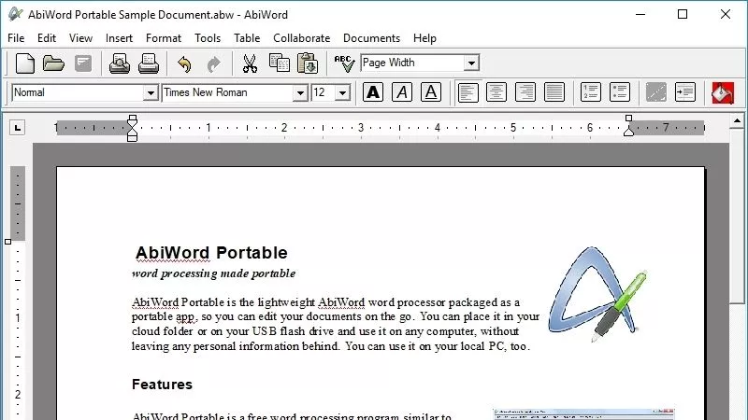Insert a numbered list

(590, 92)
